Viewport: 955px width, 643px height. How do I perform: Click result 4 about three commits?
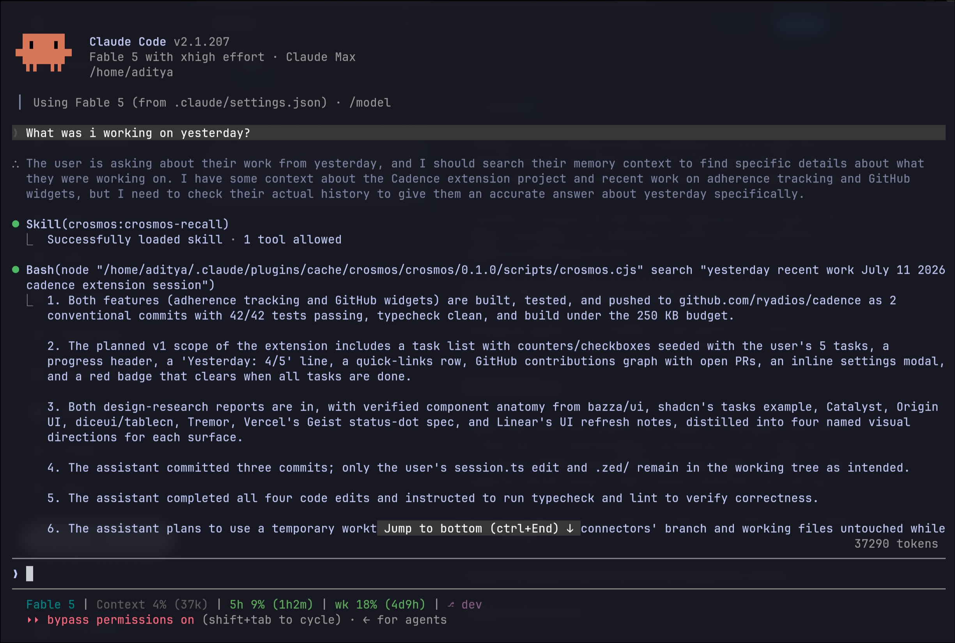click(x=478, y=468)
